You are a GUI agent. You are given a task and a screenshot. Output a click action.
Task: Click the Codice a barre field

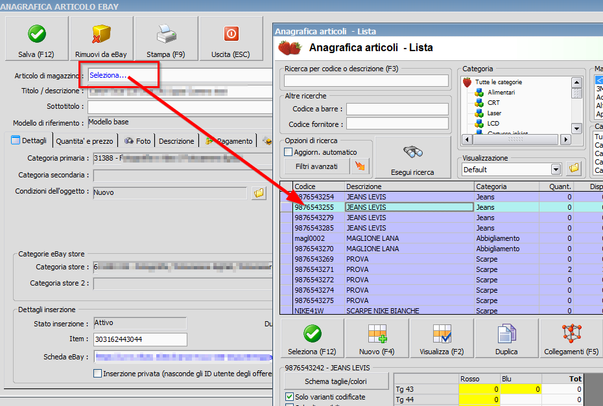(x=397, y=109)
